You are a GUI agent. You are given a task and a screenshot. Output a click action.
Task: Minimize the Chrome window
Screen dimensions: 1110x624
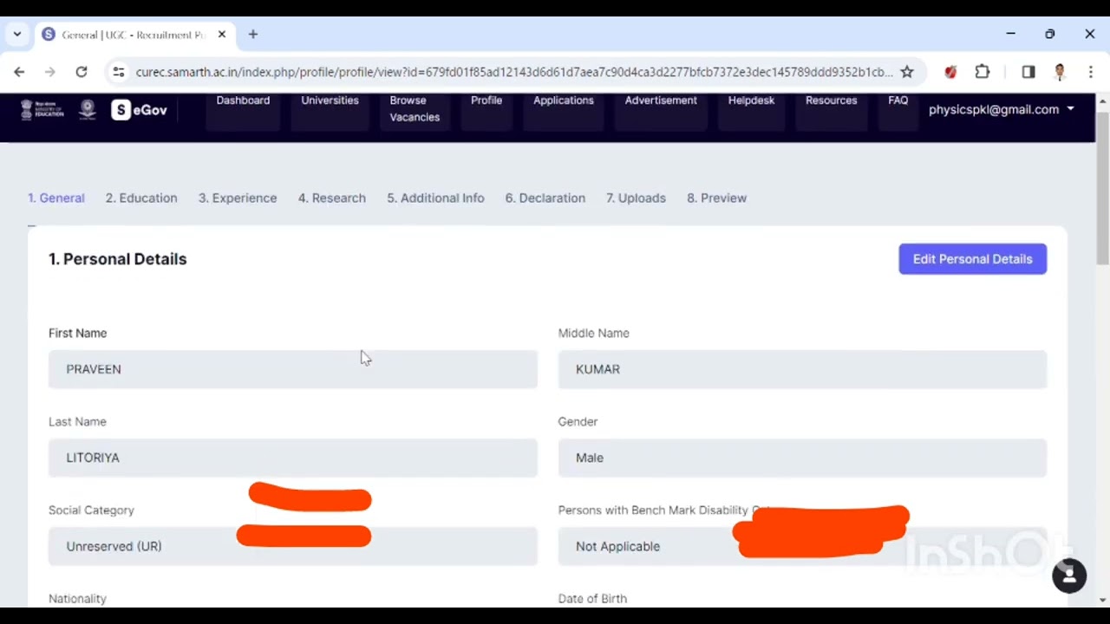[1010, 34]
